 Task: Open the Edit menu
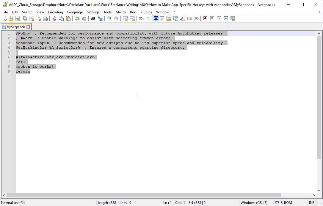(15, 12)
